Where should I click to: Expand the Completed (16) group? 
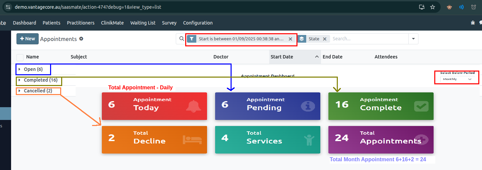click(40, 80)
